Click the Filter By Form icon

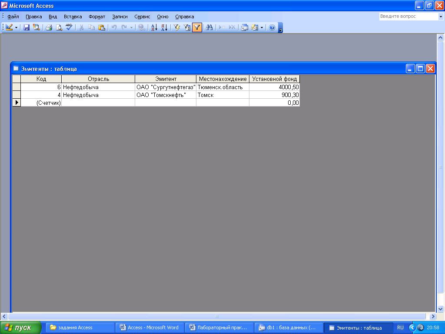coord(187,27)
